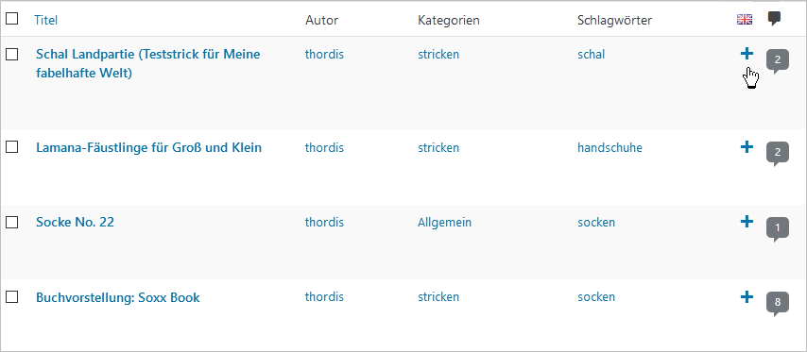Tick the Buchvorstellung: Soxx Book checkbox
The width and height of the screenshot is (807, 352).
tap(12, 297)
